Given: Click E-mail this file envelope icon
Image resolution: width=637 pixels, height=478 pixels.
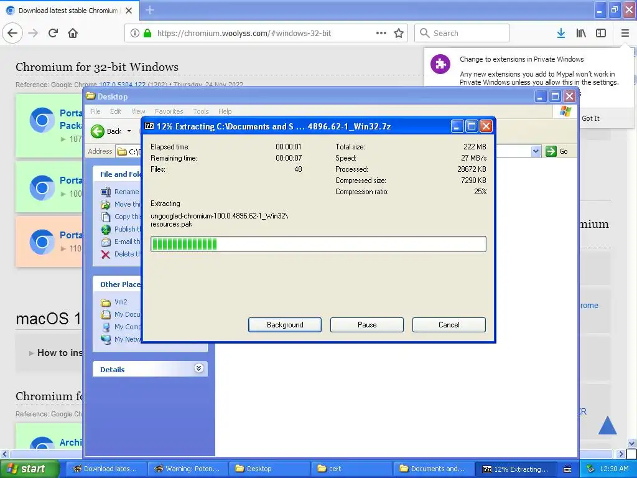Looking at the screenshot, I should coord(106,242).
